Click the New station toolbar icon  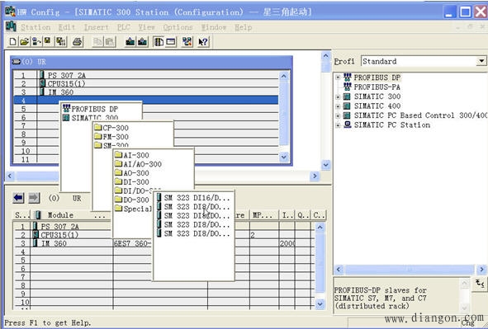click(x=12, y=41)
